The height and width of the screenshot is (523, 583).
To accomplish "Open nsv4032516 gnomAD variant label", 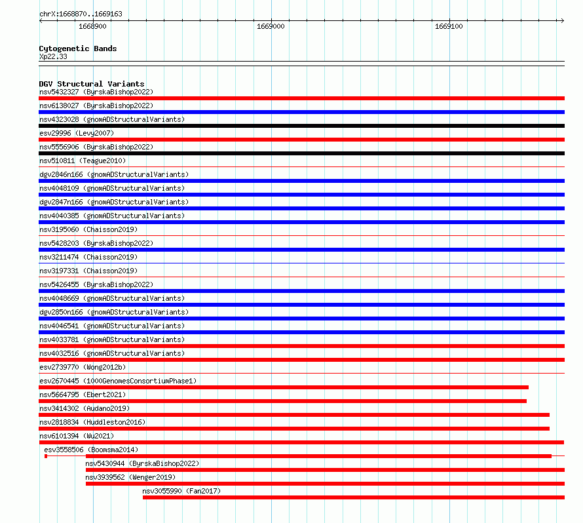I will click(112, 353).
